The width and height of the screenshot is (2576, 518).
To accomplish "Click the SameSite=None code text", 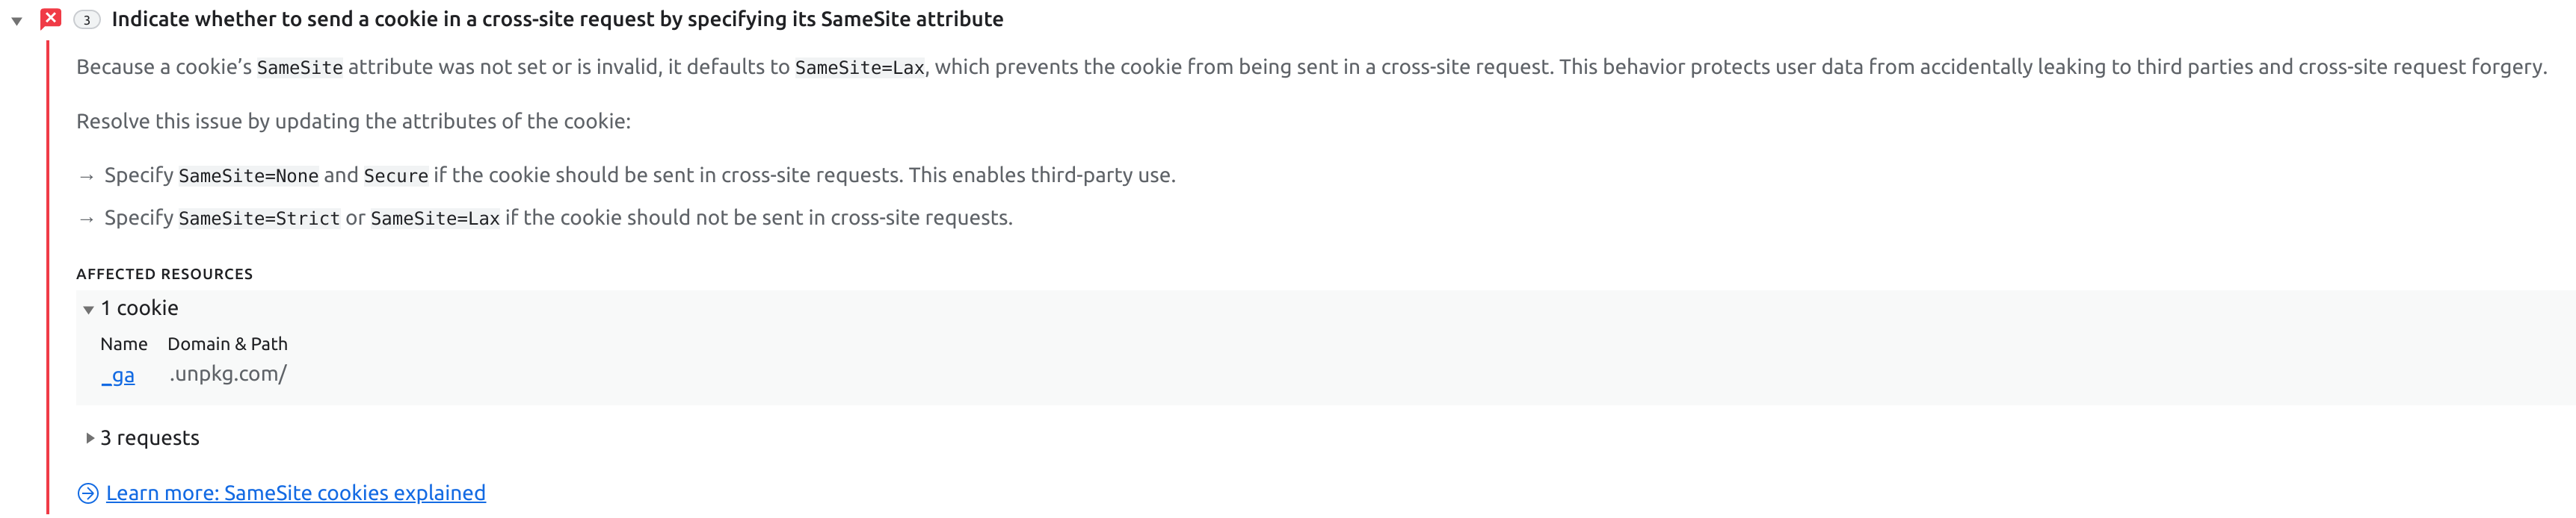I will click(248, 175).
